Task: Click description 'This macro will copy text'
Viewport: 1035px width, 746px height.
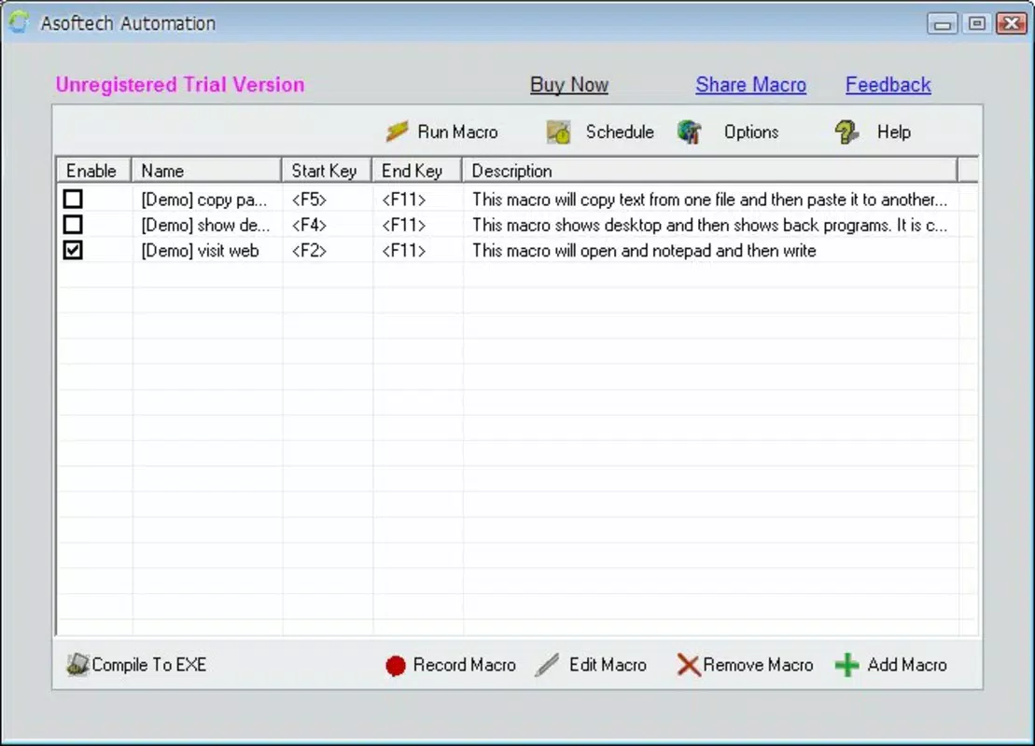Action: pyautogui.click(x=709, y=200)
